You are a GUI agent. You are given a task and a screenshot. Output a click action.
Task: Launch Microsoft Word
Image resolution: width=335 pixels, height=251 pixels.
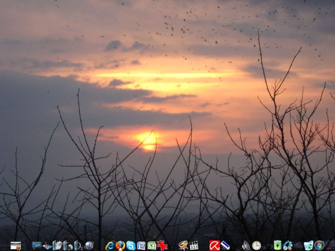tap(141, 246)
